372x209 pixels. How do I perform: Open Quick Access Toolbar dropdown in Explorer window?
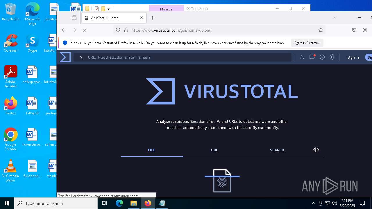coord(108,9)
